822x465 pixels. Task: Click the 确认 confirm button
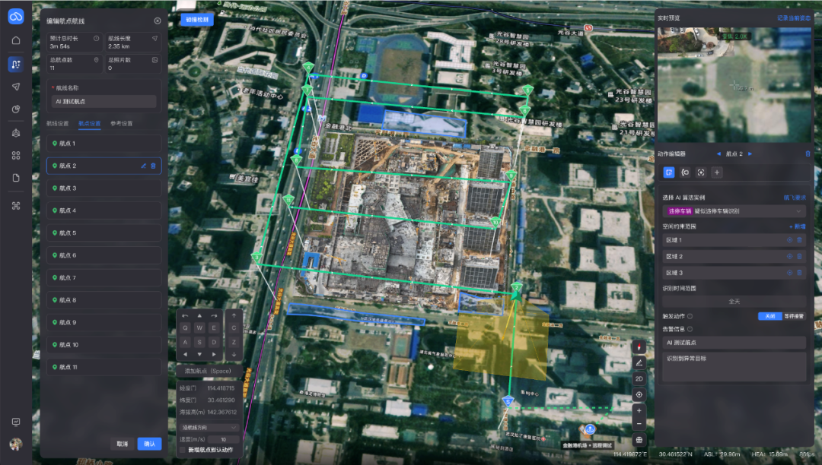tap(149, 444)
